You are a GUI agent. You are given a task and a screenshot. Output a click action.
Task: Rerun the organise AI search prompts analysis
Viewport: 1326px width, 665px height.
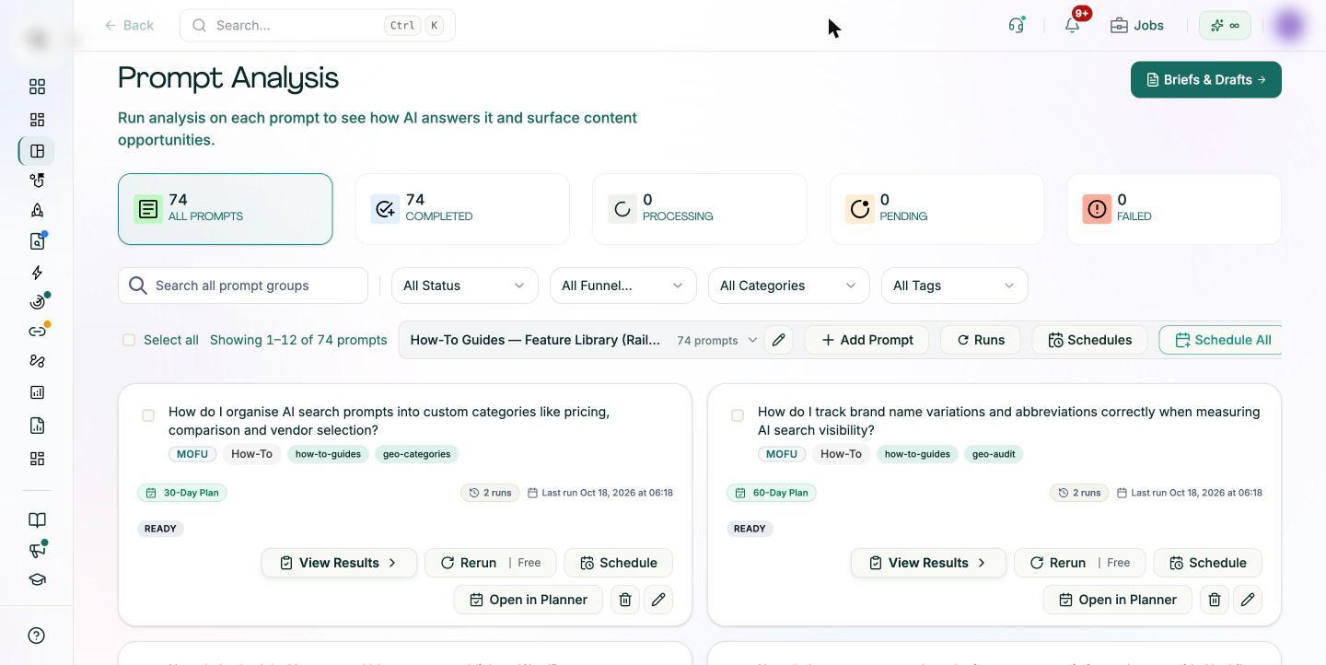(490, 563)
